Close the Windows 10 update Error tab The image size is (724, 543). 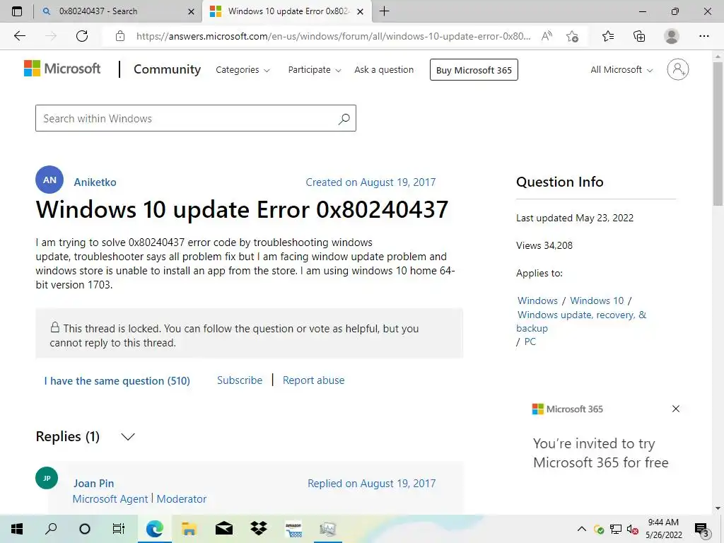(x=361, y=11)
